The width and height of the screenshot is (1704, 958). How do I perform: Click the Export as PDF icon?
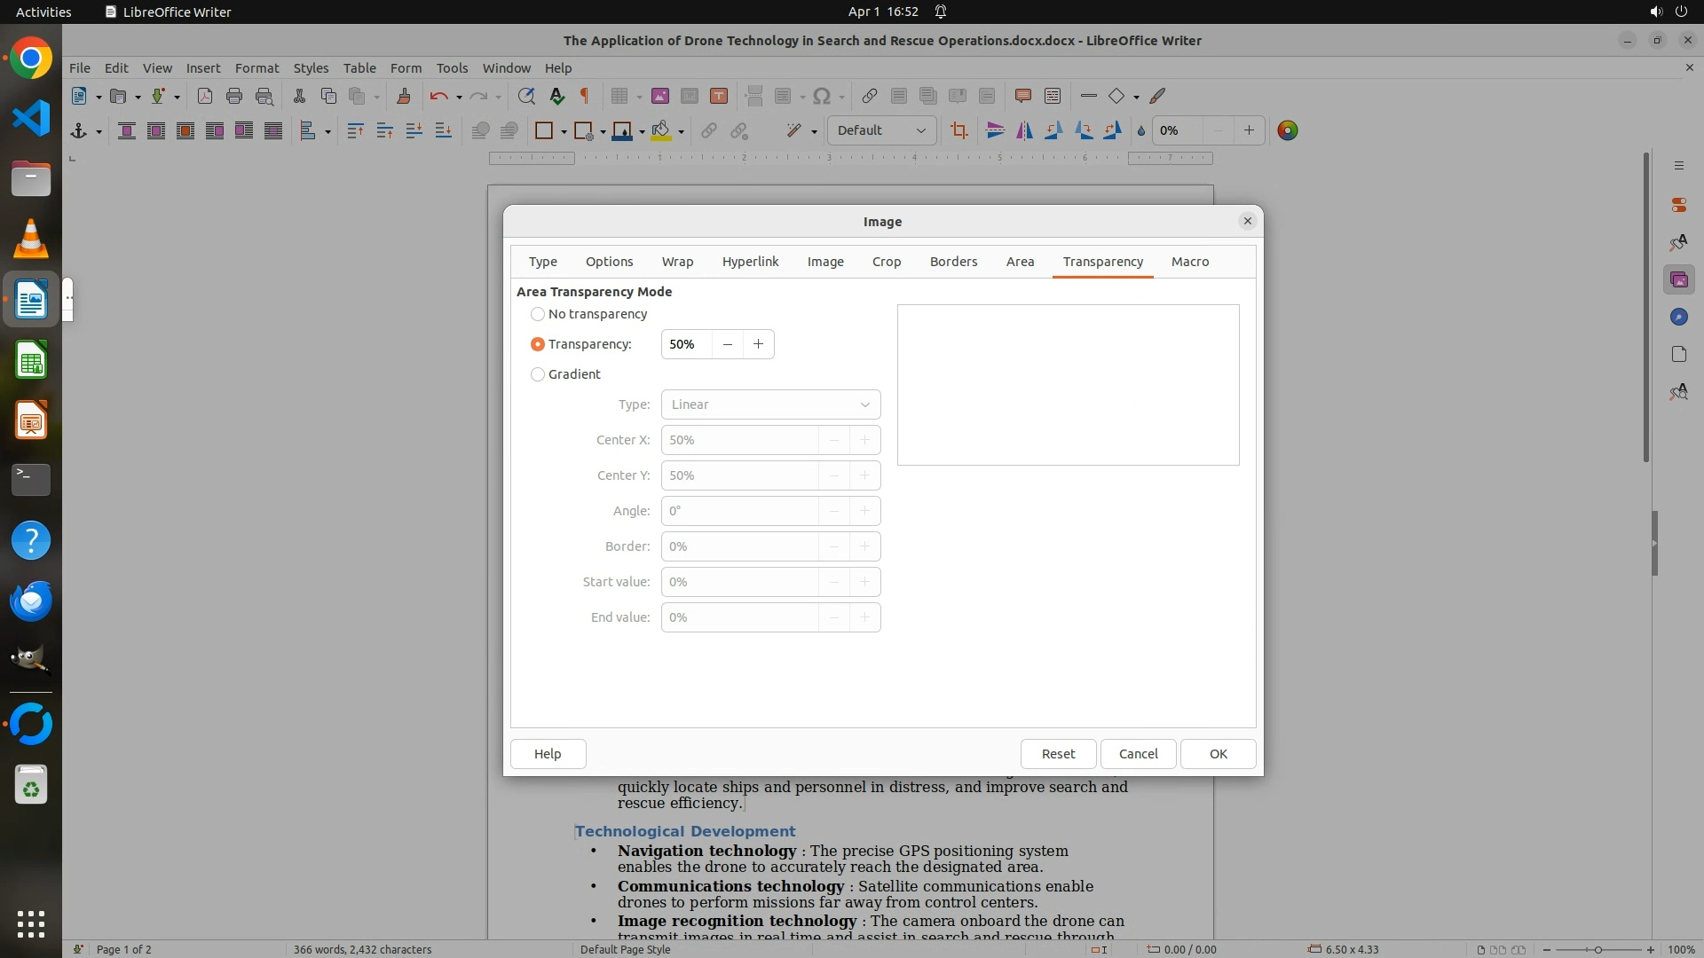(x=205, y=97)
